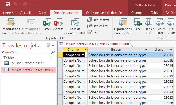The height and width of the screenshot is (105, 176).
Task: Export to Fichier texte
Action: point(149,27)
